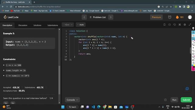Image resolution: width=195 pixels, height=110 pixels.
Task: Open the Auto dropdown
Action: [80, 25]
